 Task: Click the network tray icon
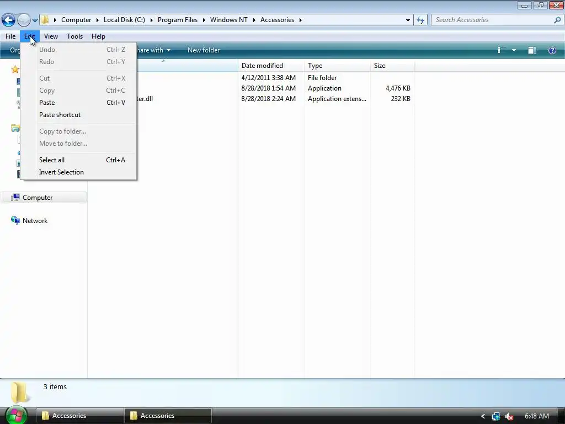tap(496, 416)
